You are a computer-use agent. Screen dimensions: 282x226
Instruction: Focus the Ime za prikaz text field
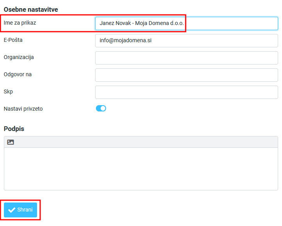(x=230, y=23)
